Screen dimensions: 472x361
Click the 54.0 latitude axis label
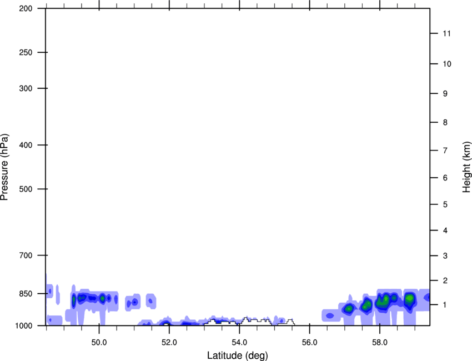tap(239, 343)
